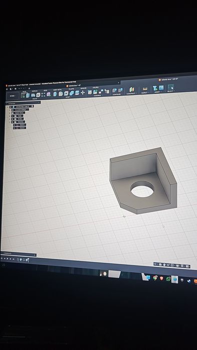The height and width of the screenshot is (350, 197).
Task: Select the Revolve tool icon
Action: pos(33,95)
